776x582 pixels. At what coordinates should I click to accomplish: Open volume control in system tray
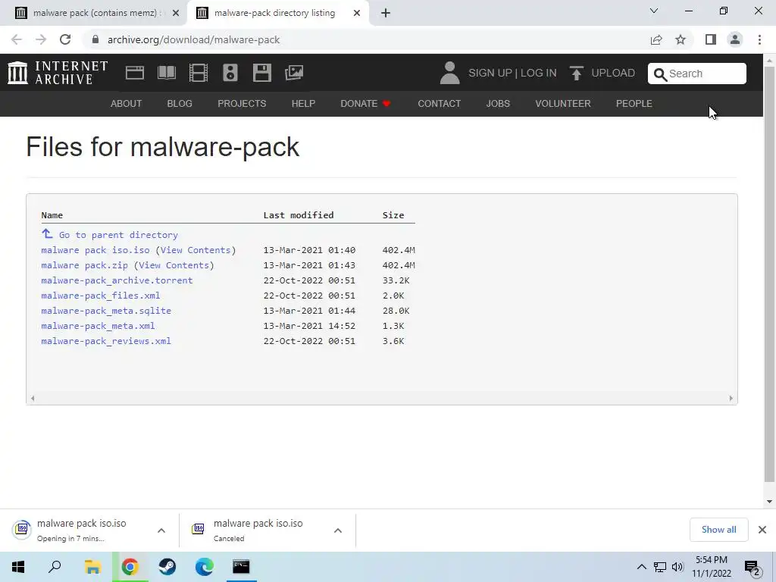(x=677, y=567)
